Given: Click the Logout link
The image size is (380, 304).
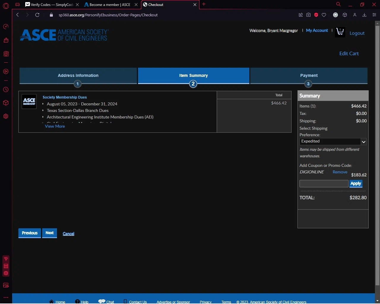Looking at the screenshot, I should pyautogui.click(x=357, y=33).
